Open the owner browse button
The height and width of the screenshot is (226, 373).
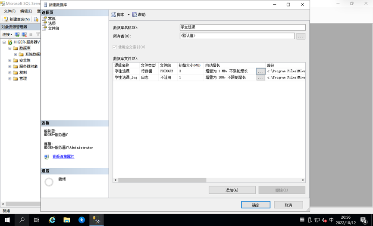click(301, 36)
